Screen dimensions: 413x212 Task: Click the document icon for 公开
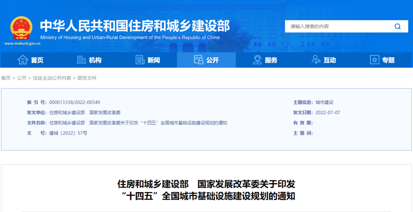198,60
